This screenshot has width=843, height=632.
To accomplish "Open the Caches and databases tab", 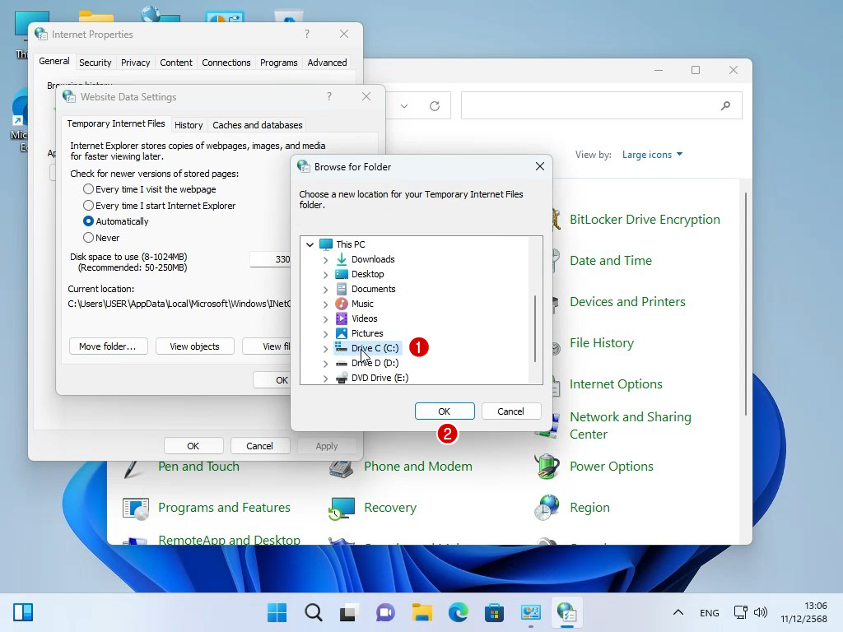I will 258,125.
